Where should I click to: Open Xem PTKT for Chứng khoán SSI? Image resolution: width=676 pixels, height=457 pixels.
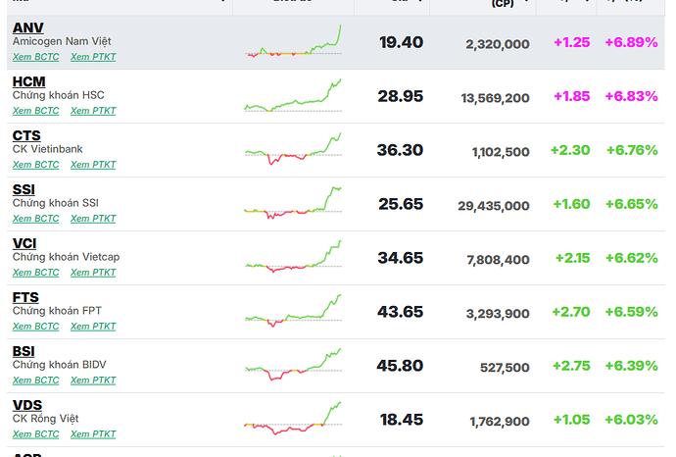93,219
